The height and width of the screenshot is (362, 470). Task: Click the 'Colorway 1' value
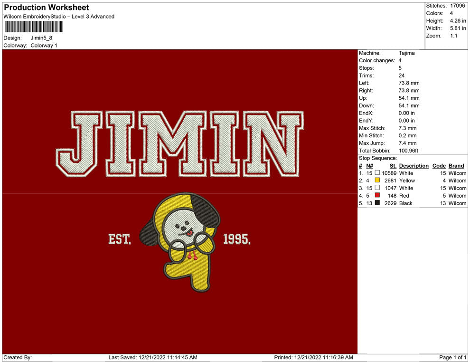[x=44, y=46]
